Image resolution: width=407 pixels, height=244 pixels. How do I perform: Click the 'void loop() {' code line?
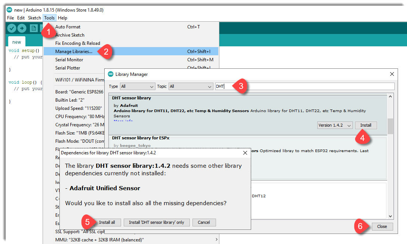[x=25, y=82]
